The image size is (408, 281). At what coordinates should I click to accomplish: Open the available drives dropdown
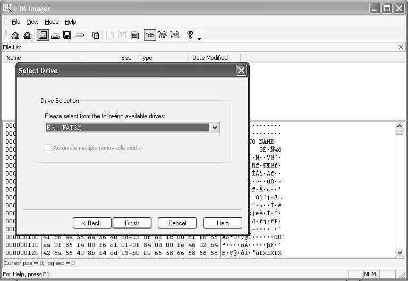(x=215, y=128)
